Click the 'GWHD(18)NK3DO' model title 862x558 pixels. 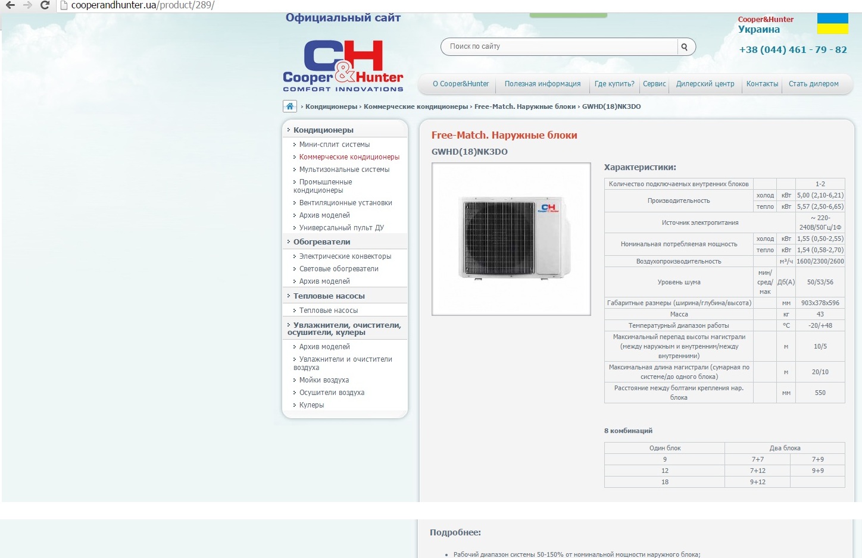tap(470, 152)
